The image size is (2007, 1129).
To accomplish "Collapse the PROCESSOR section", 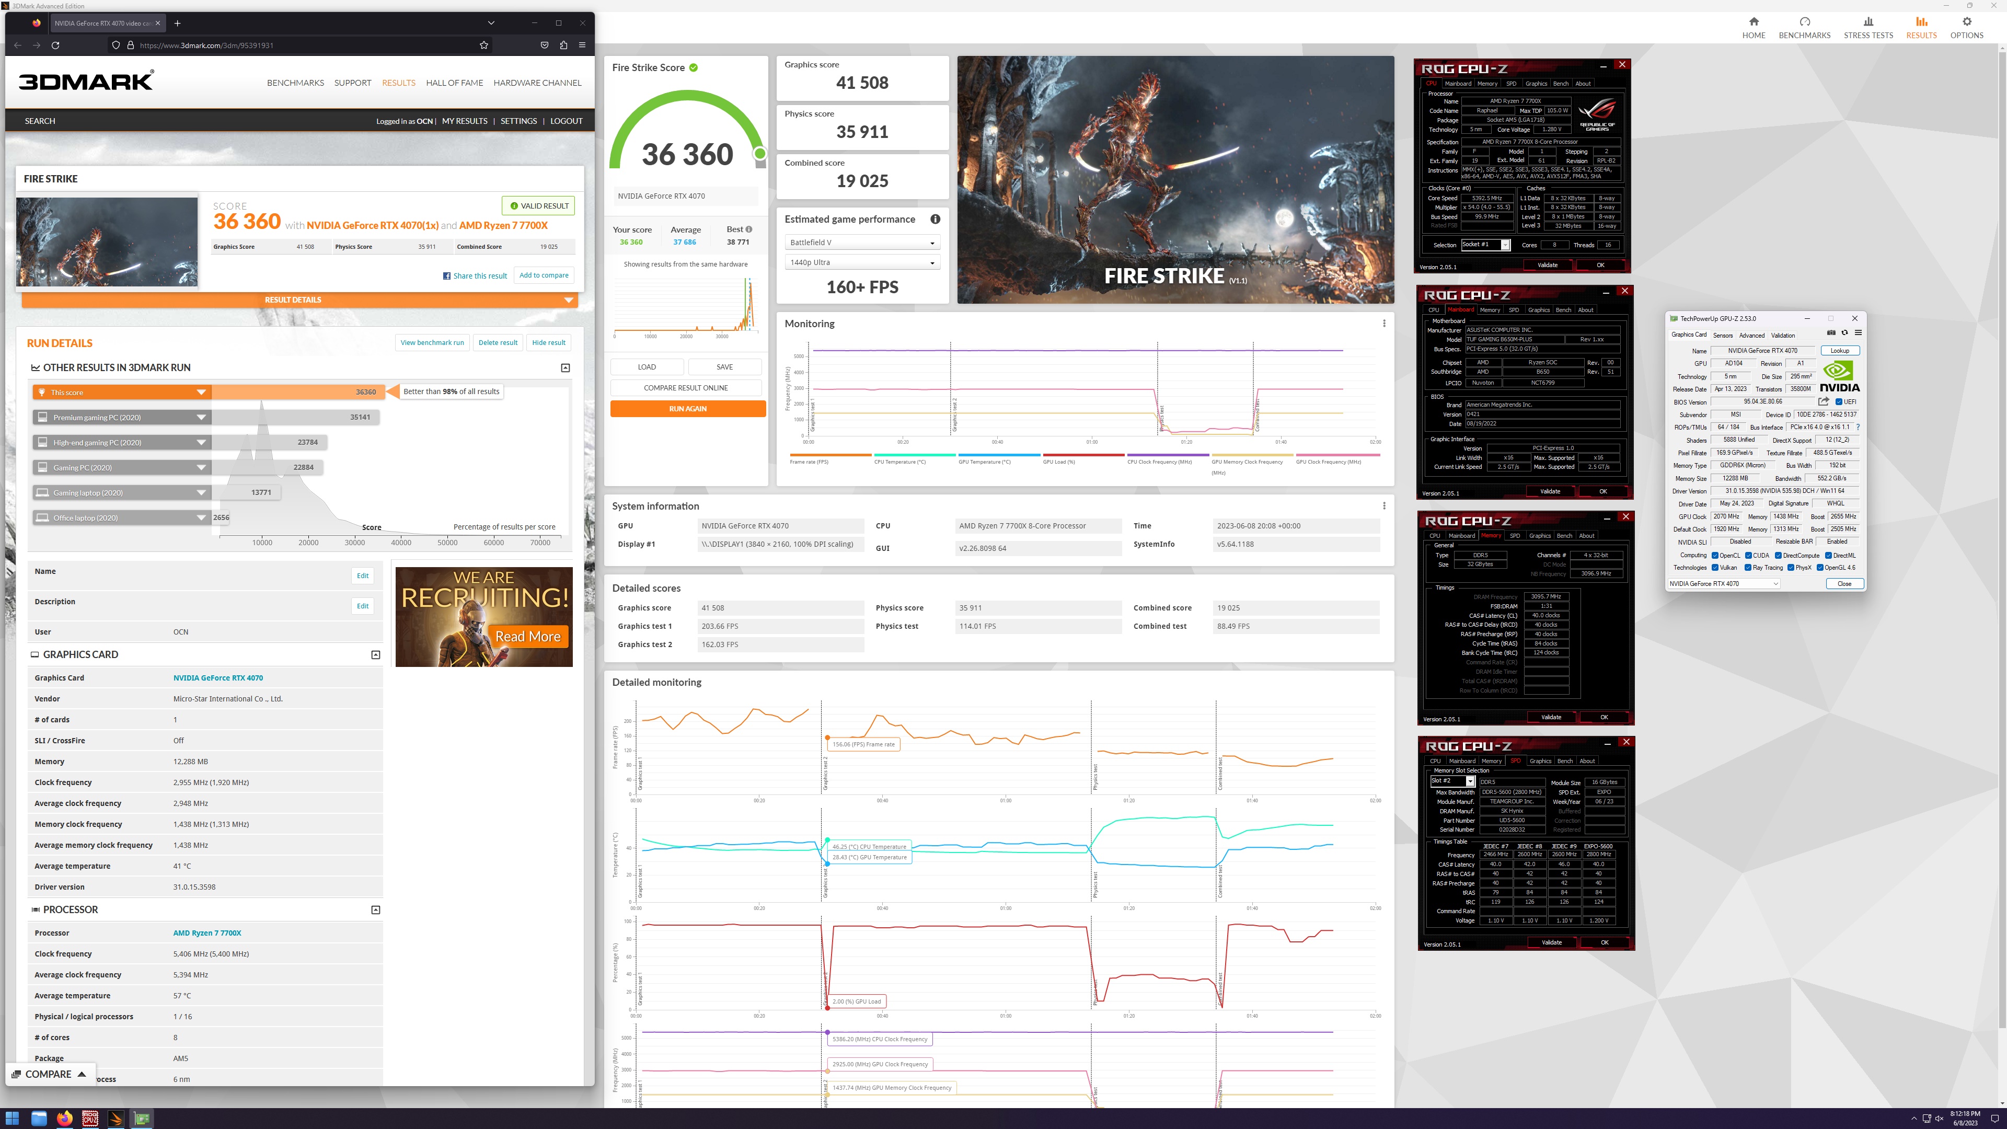I will (x=376, y=909).
